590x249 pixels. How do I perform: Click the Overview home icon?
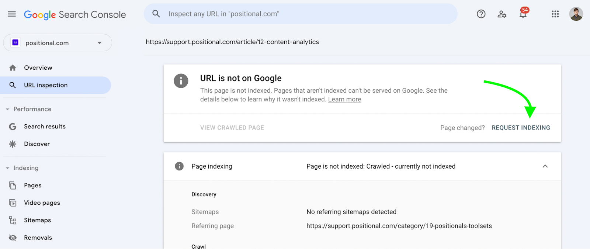tap(13, 68)
